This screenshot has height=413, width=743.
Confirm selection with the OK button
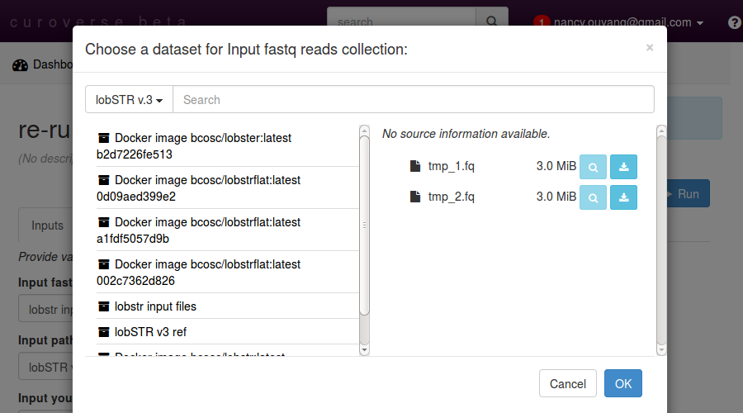[623, 383]
